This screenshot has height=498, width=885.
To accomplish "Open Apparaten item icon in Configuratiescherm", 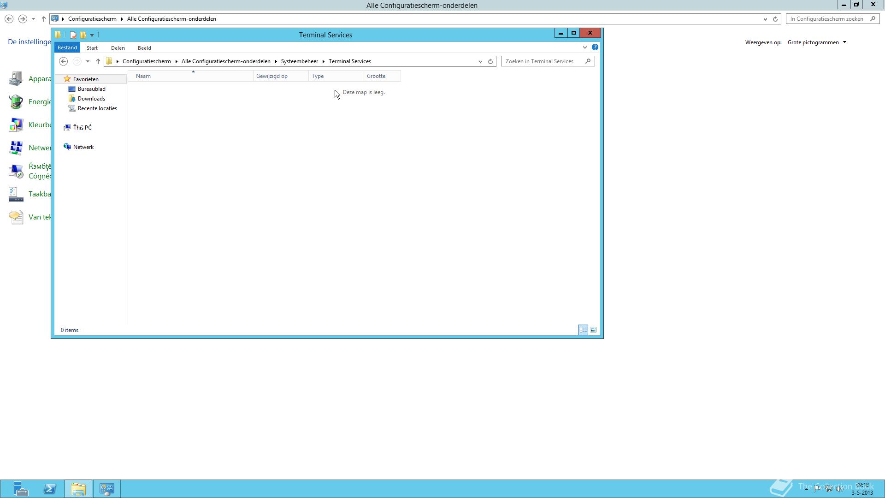I will (x=16, y=79).
